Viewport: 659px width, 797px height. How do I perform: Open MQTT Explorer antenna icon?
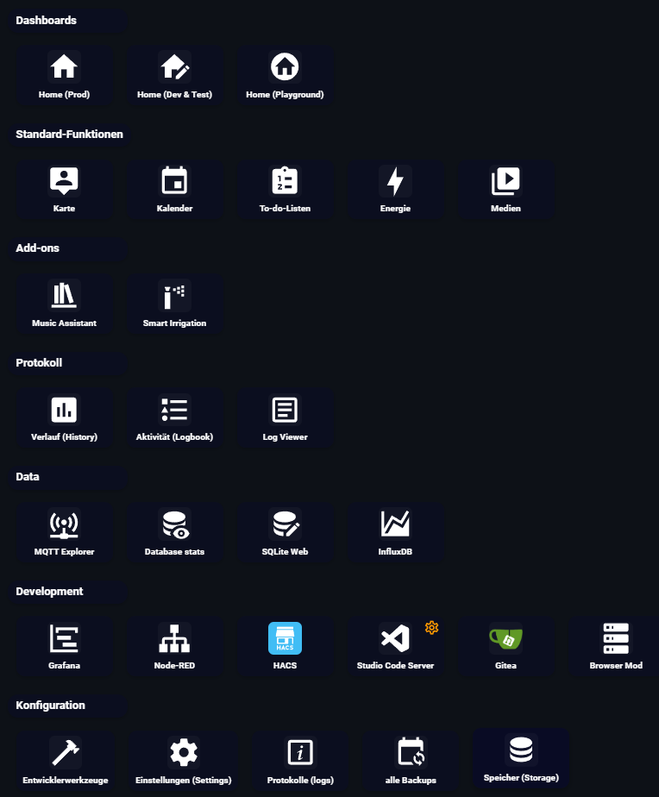(64, 524)
